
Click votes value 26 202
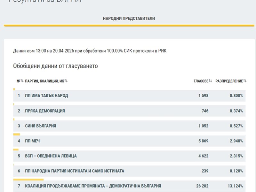(x=202, y=186)
